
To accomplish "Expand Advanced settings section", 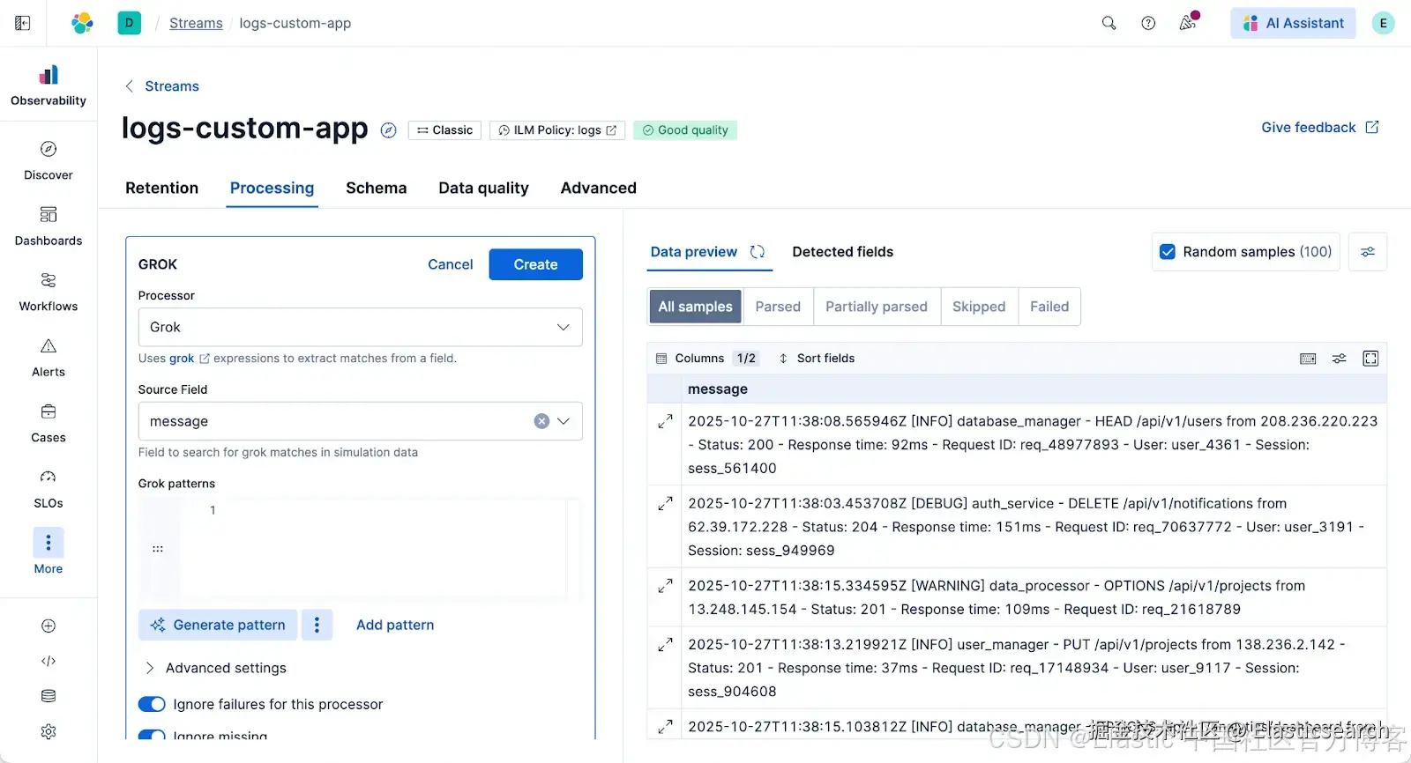I will point(150,668).
